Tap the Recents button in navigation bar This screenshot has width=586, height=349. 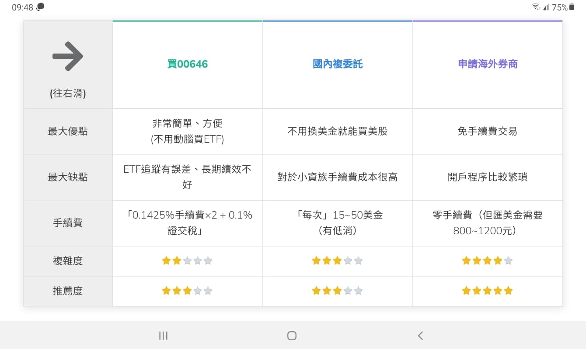tap(163, 335)
